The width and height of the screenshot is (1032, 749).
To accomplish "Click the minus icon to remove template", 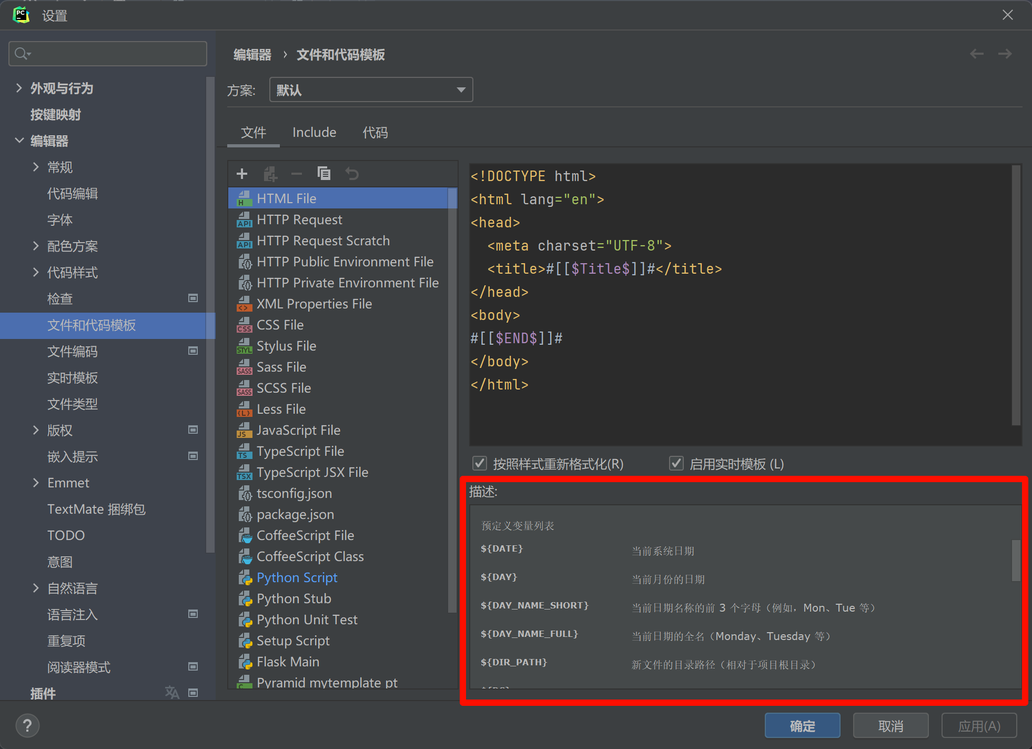I will pos(297,174).
